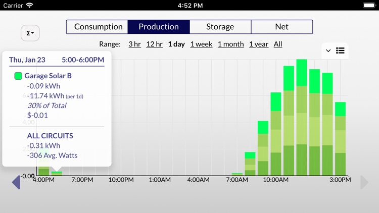Choose the 1 day range
The image size is (379, 213).
click(x=176, y=44)
